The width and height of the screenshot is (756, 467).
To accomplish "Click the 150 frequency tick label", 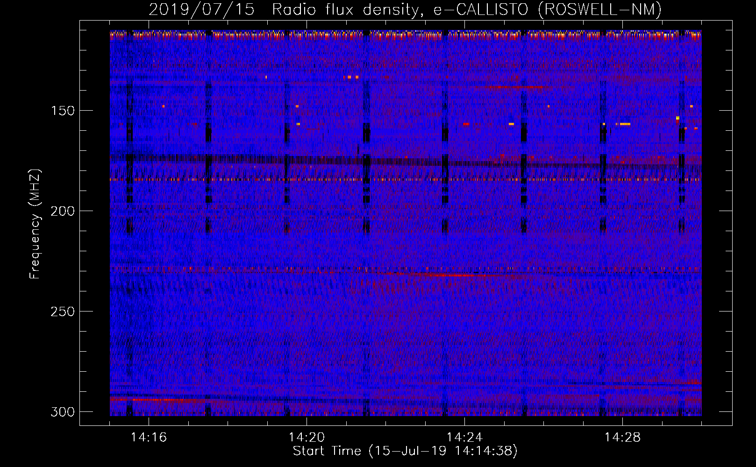I will click(x=63, y=111).
